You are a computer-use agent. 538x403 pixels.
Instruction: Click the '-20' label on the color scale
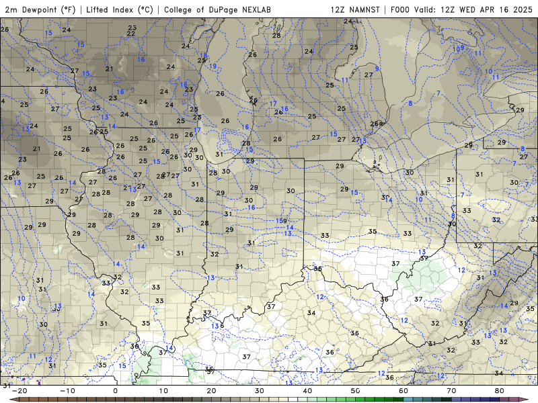tap(20, 391)
